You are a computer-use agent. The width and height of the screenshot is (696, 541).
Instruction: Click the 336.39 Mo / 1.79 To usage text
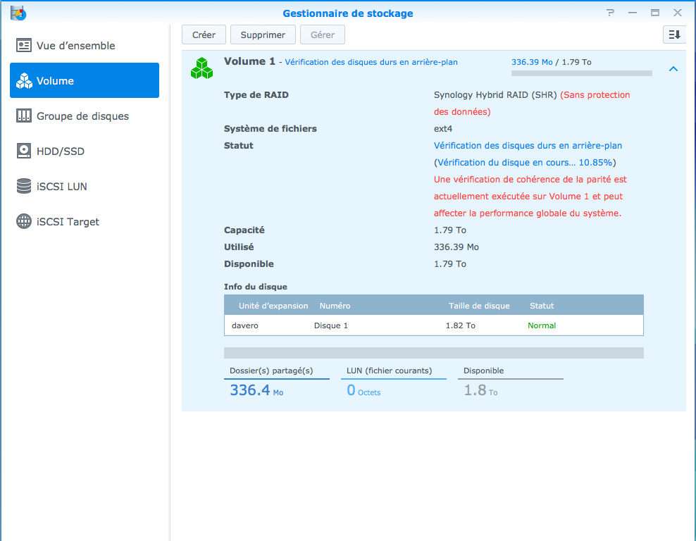pyautogui.click(x=552, y=62)
